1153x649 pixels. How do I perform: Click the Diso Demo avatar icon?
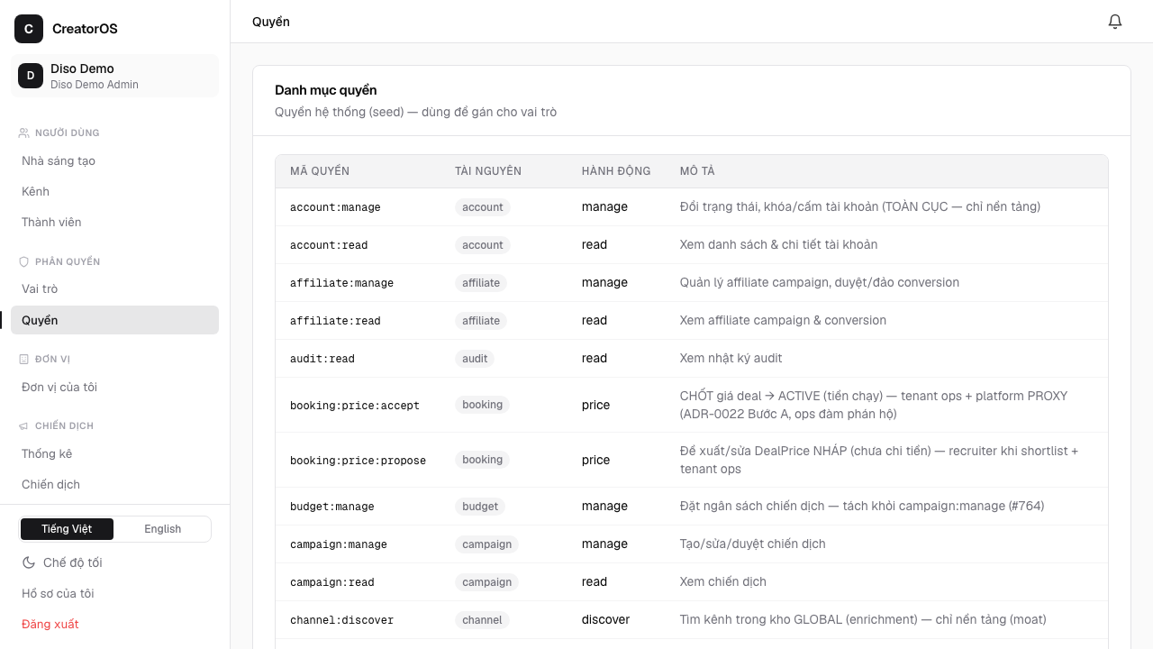click(31, 76)
